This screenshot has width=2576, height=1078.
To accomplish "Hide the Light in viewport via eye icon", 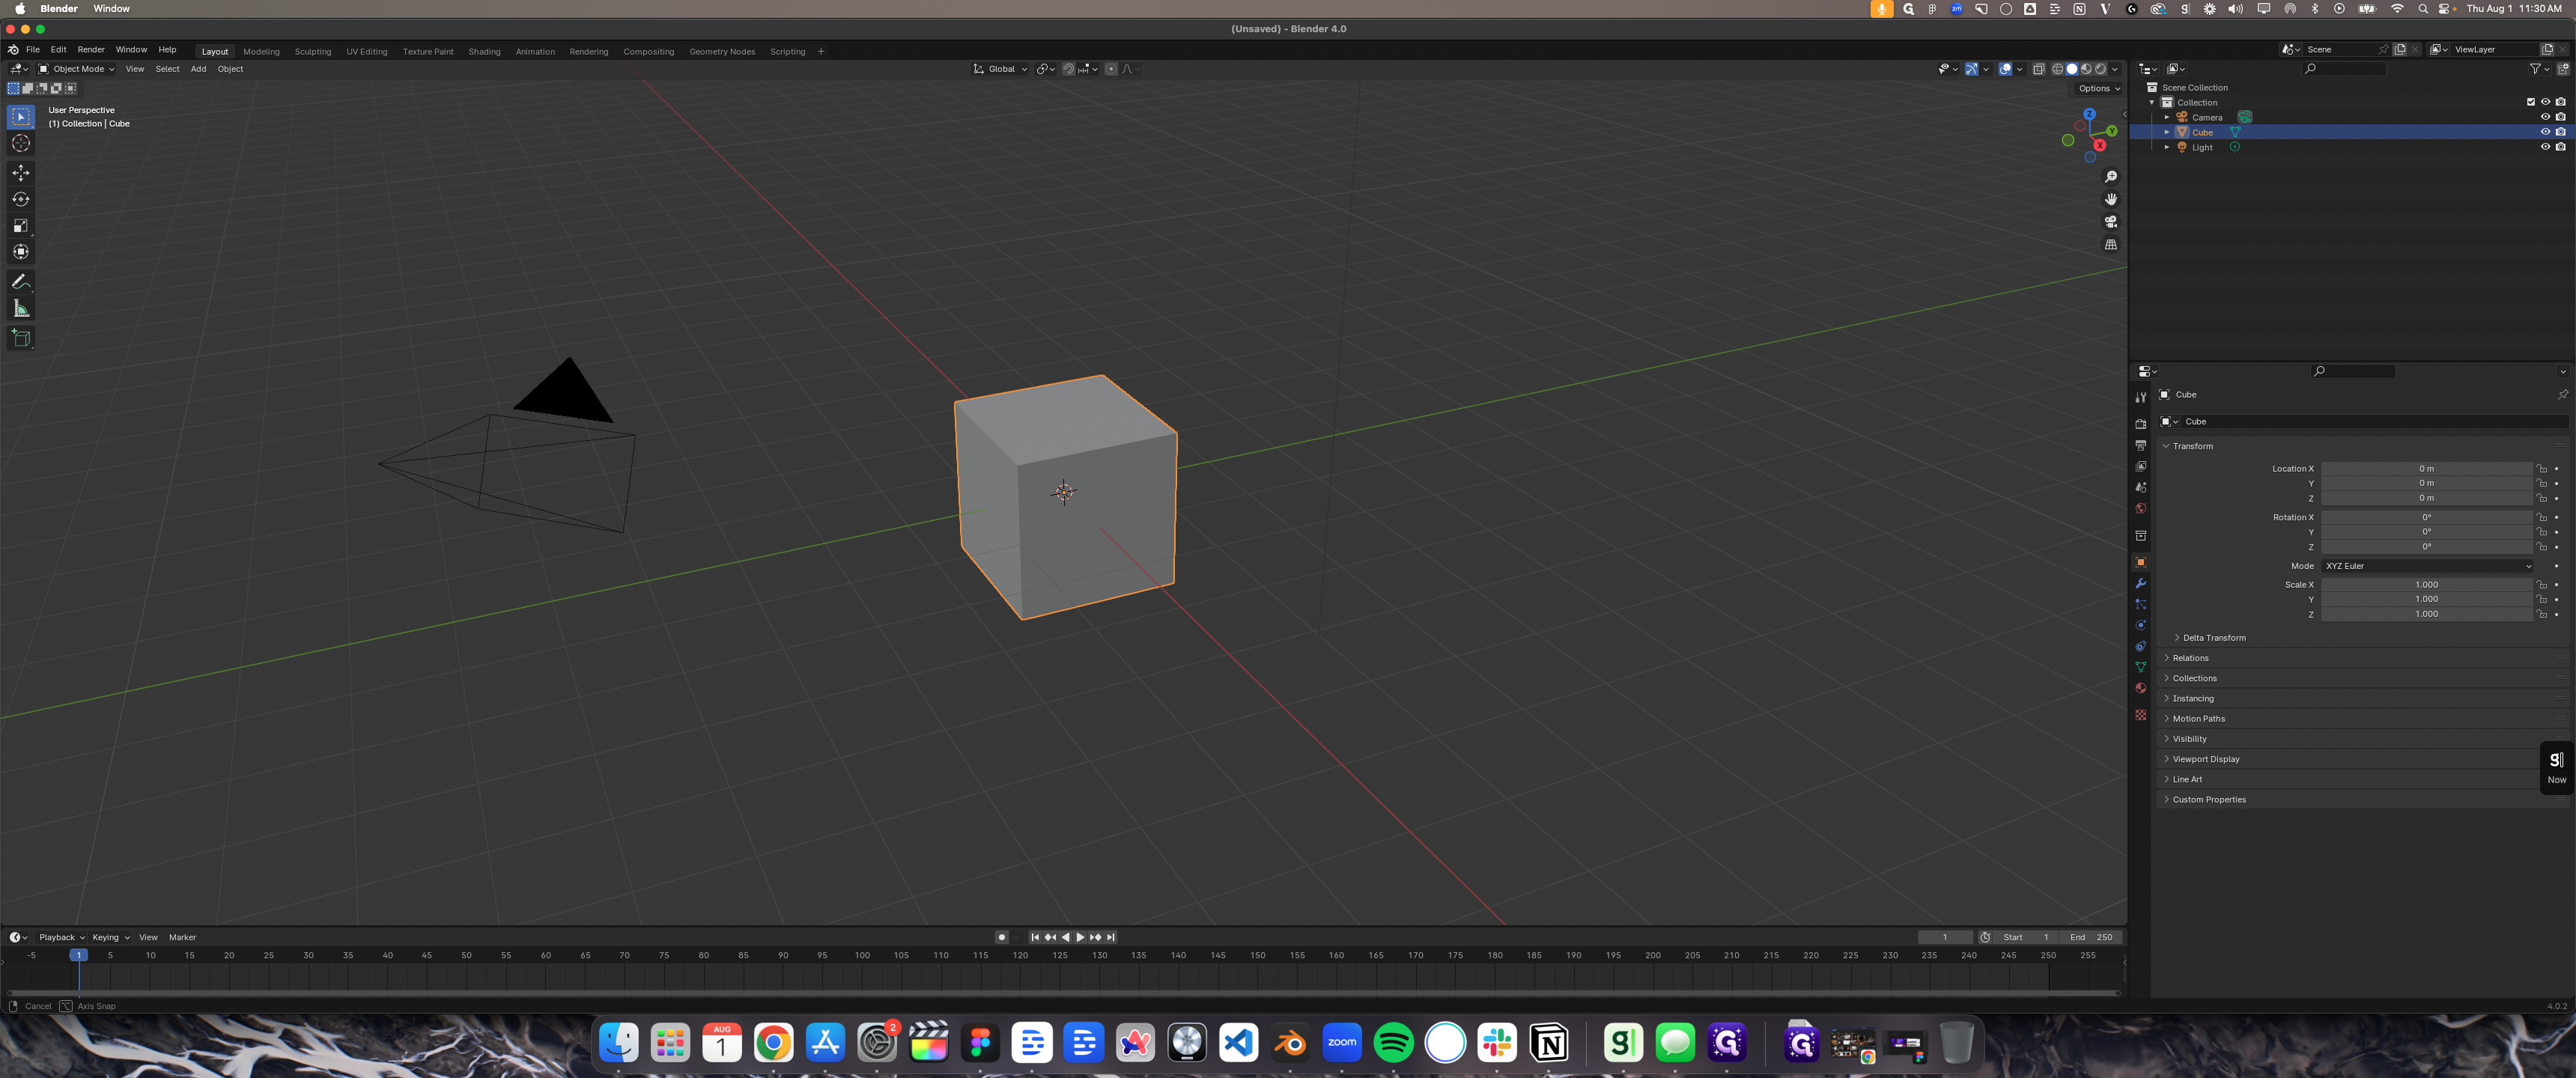I will click(x=2545, y=147).
